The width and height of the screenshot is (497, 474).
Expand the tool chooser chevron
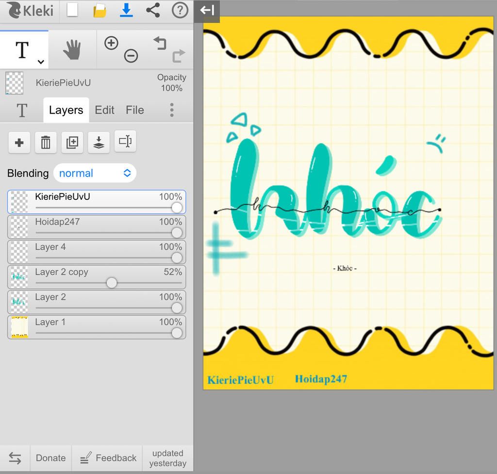(41, 62)
